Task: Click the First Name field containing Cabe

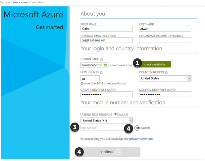Action: [x=107, y=29]
